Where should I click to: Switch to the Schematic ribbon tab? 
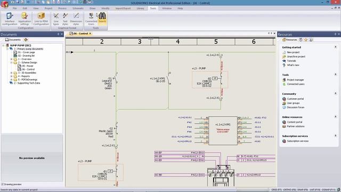[78, 9]
